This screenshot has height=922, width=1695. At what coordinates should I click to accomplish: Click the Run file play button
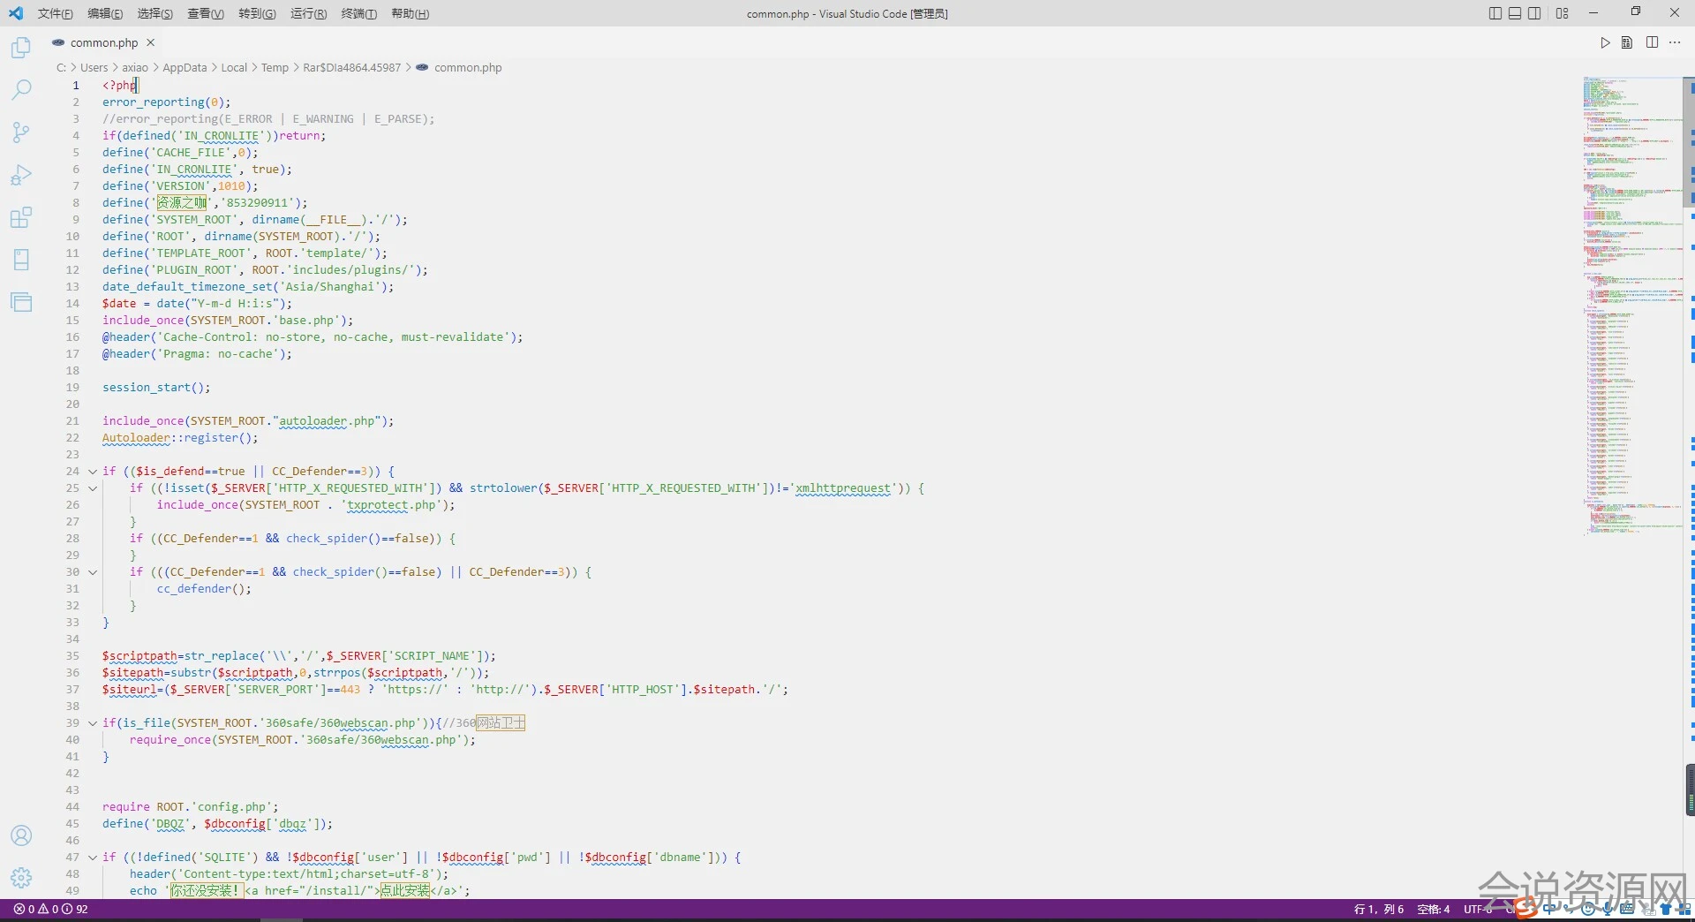pyautogui.click(x=1605, y=42)
